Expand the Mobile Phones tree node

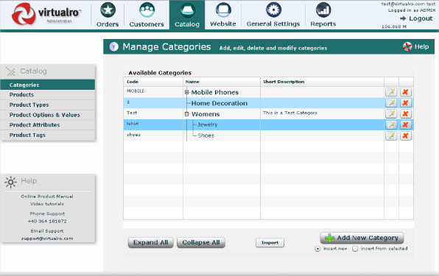click(187, 92)
